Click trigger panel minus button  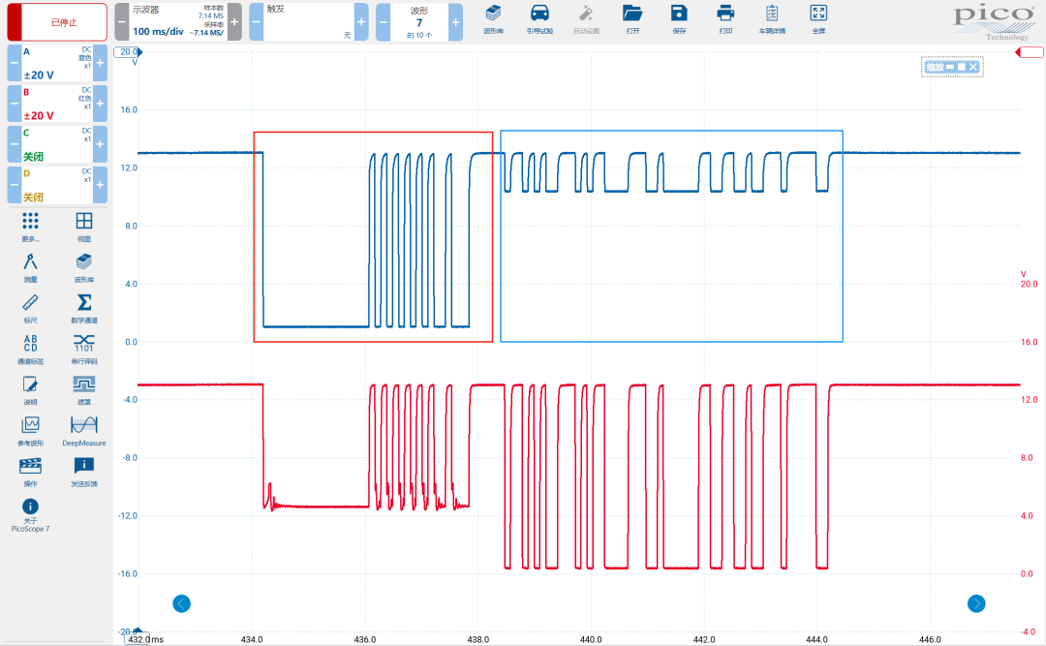coord(256,22)
